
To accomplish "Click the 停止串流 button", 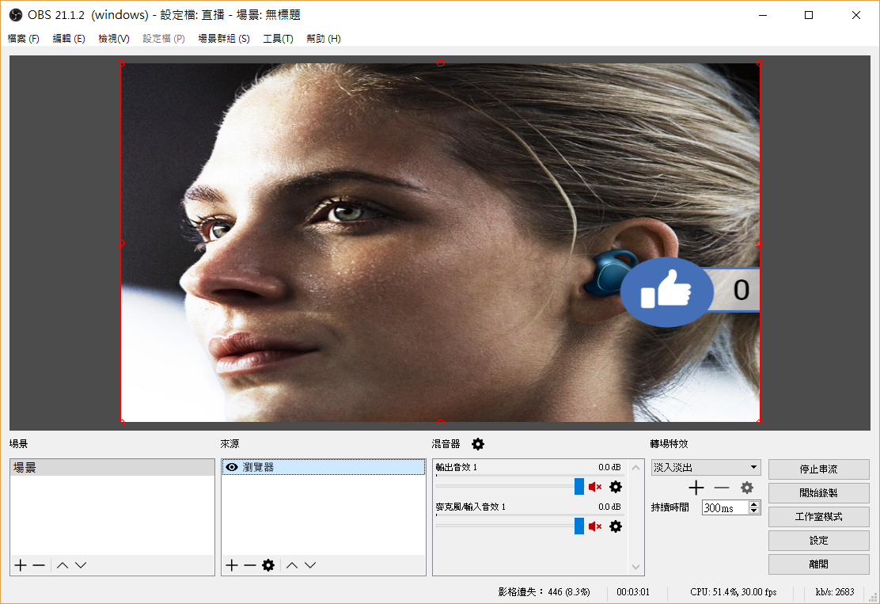I will pos(818,469).
